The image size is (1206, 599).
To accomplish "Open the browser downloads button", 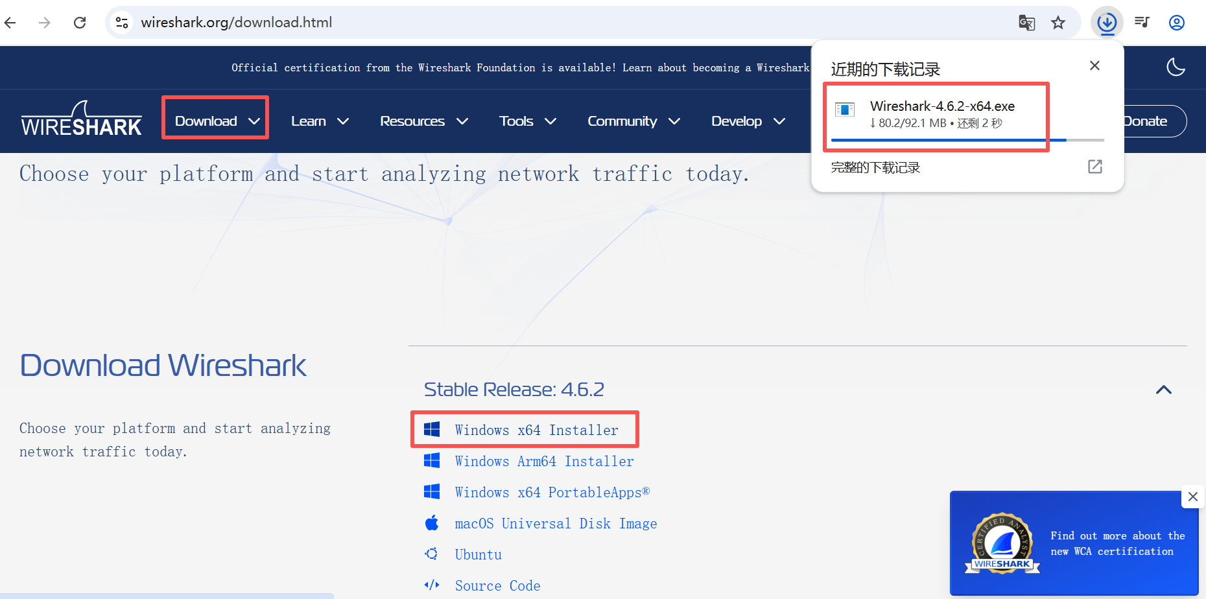I will tap(1107, 23).
